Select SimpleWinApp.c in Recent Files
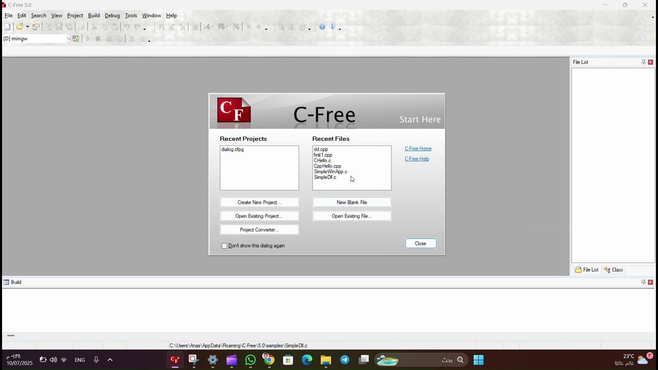658x370 pixels. click(331, 172)
